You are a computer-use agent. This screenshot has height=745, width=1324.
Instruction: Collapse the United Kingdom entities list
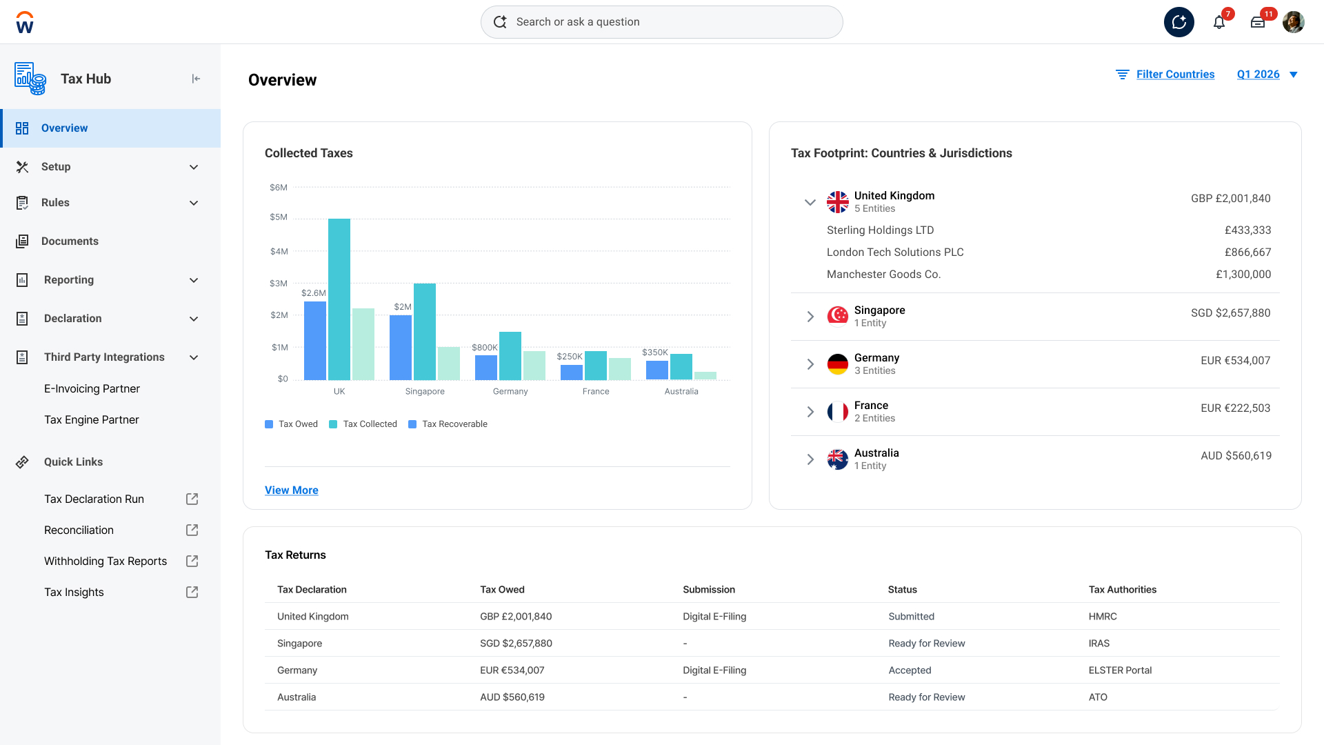coord(810,202)
